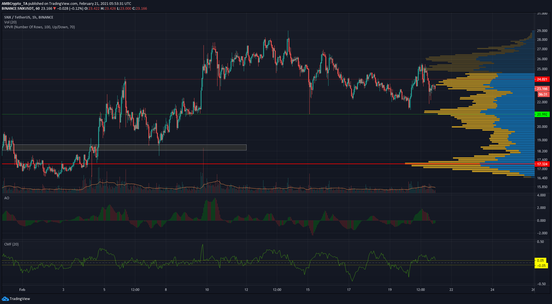Click the VPVR indicator label

[39, 27]
